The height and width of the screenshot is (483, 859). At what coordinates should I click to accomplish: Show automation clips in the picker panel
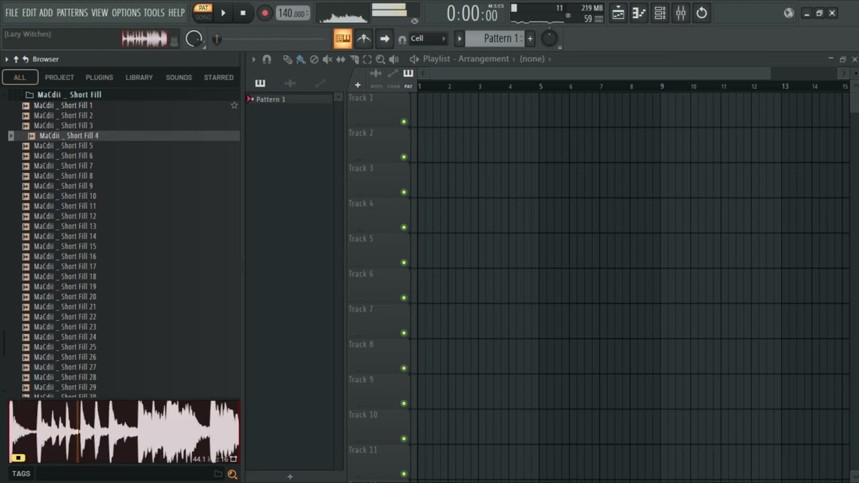click(320, 83)
